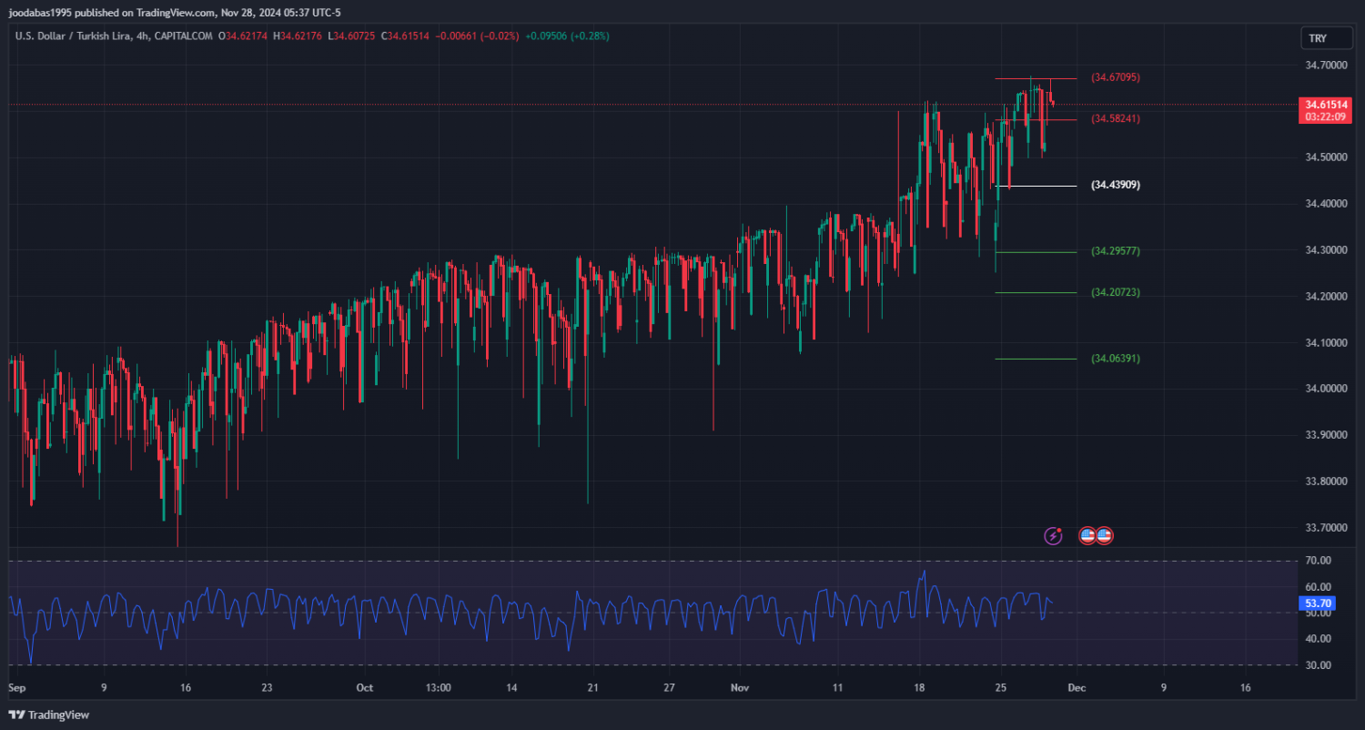Select the green level label (34.20723)

pyautogui.click(x=1115, y=292)
